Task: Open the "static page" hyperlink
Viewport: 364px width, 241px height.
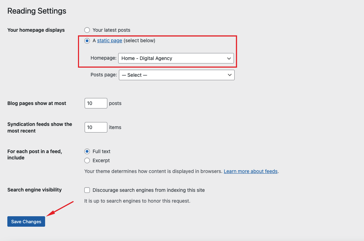Action: [x=109, y=40]
